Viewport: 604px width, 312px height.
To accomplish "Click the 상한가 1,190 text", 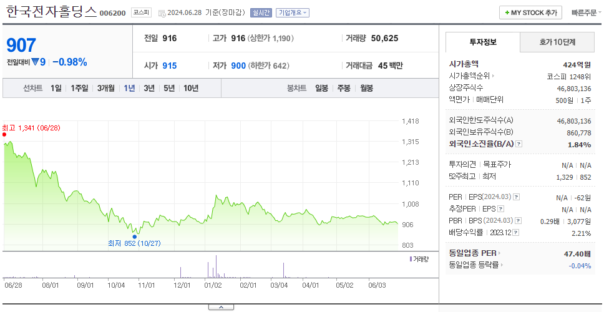I will click(x=271, y=38).
